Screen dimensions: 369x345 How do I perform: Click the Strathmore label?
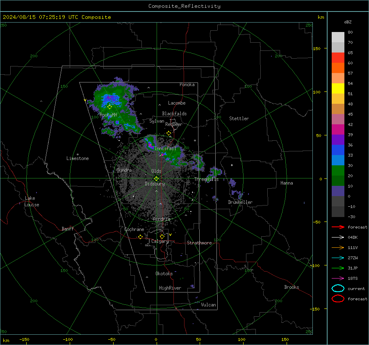pos(199,243)
